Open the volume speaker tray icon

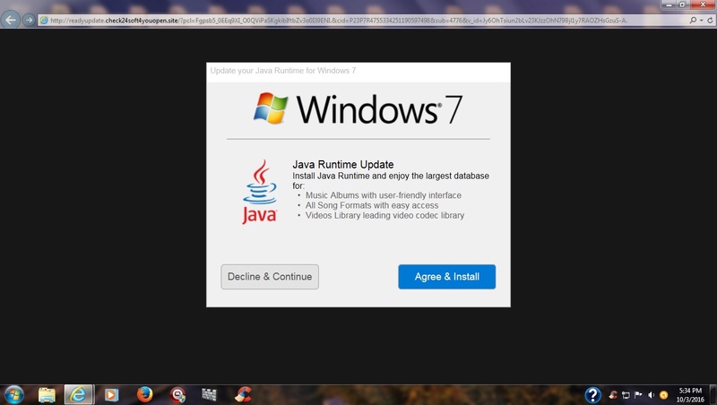651,395
